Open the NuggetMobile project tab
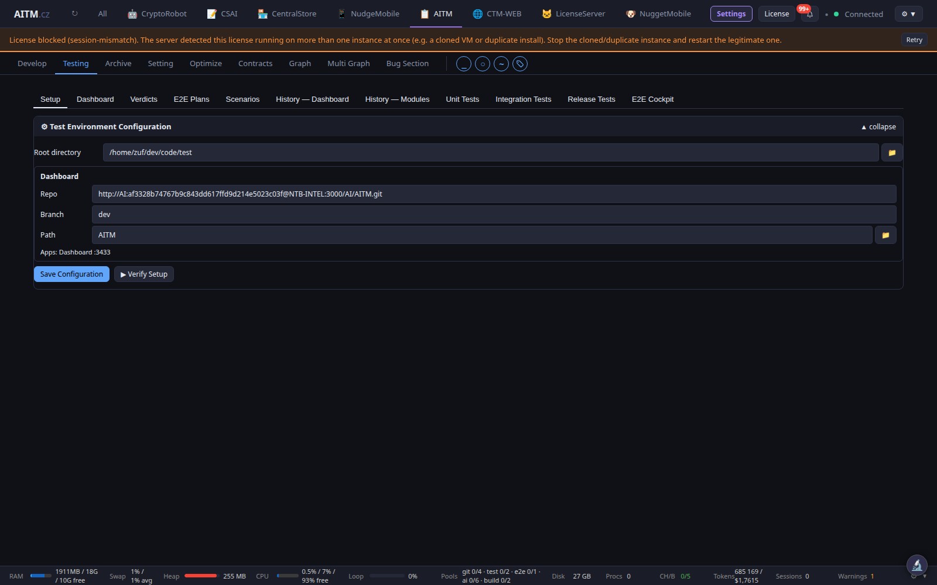Image resolution: width=937 pixels, height=585 pixels. click(x=658, y=13)
